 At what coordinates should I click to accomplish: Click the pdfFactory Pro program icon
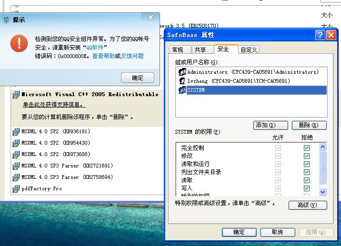click(16, 188)
